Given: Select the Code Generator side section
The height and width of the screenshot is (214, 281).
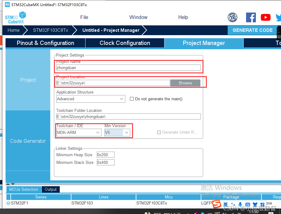Looking at the screenshot, I should 28,141.
